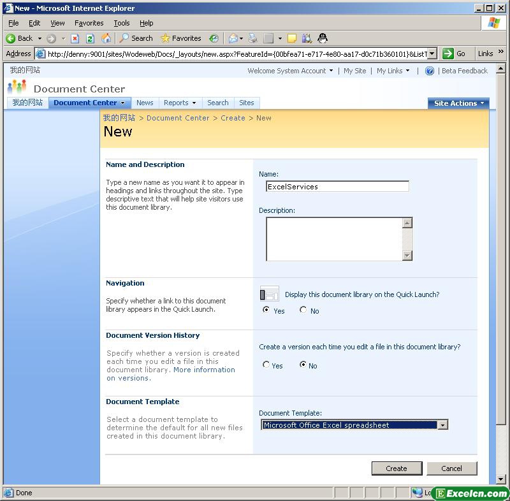This screenshot has width=510, height=501.
Task: Expand the address bar URL dropdown
Action: click(432, 54)
